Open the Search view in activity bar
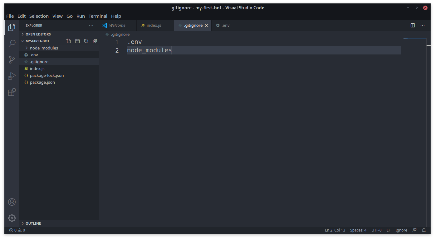 (12, 44)
